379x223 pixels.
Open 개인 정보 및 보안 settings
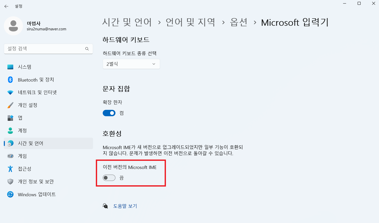pyautogui.click(x=48, y=182)
